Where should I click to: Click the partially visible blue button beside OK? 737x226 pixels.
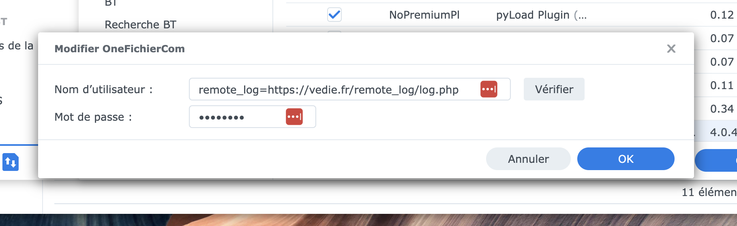click(716, 160)
